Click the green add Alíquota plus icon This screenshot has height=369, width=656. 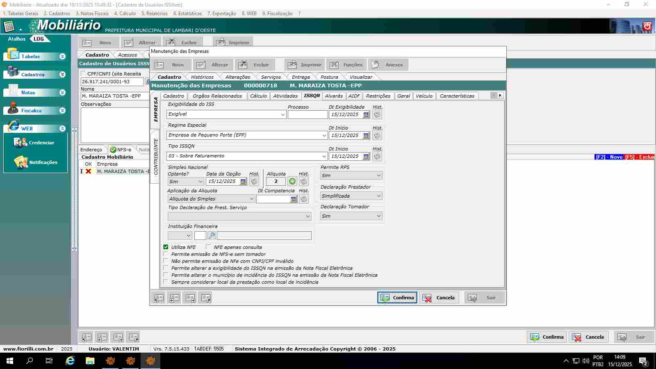[x=292, y=181]
